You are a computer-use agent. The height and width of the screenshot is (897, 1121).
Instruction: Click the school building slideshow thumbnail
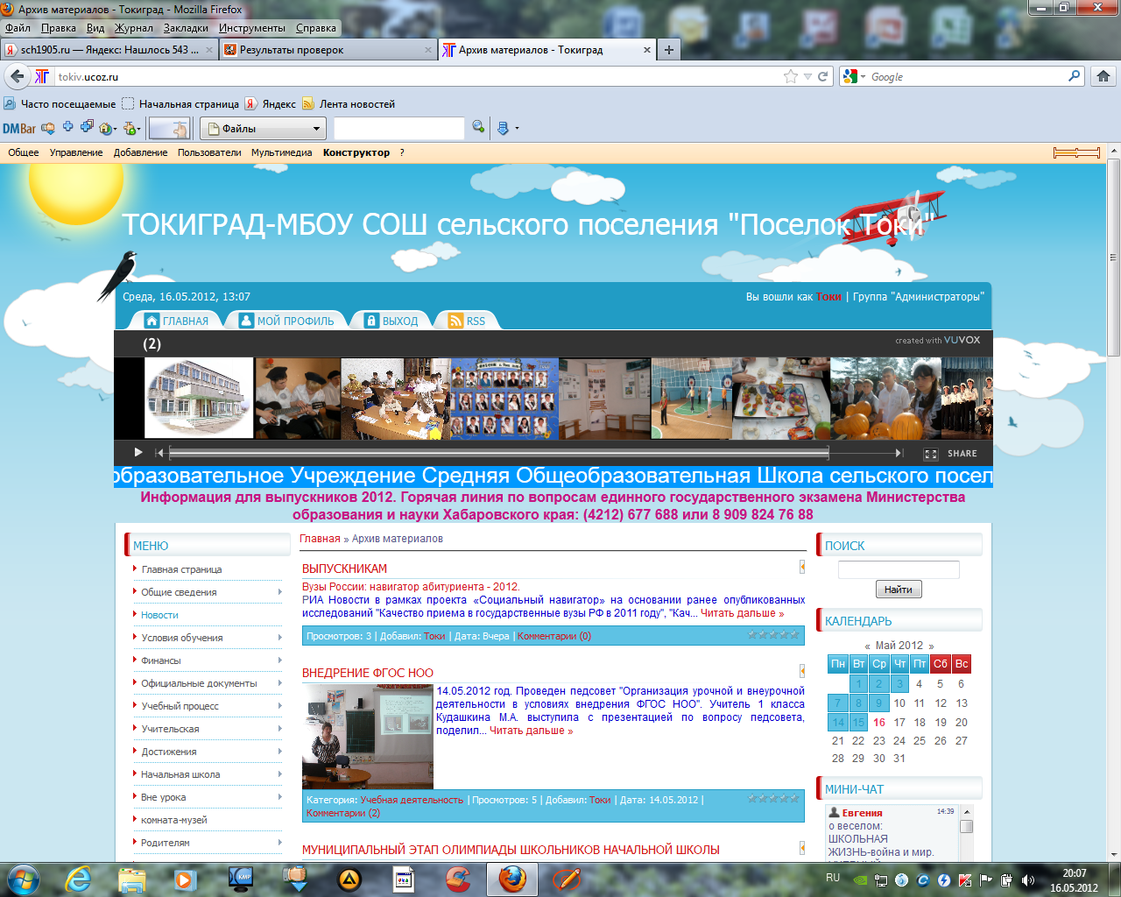tap(199, 398)
